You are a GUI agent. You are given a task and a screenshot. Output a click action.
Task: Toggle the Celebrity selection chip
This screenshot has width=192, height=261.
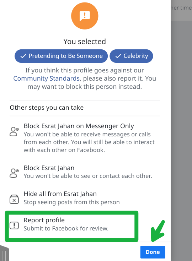click(x=131, y=56)
